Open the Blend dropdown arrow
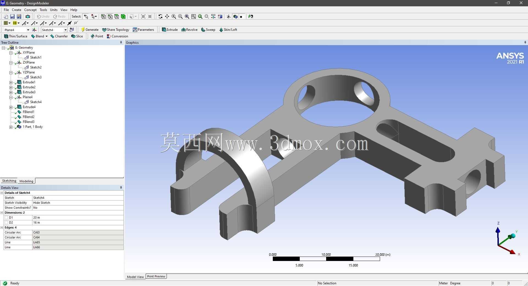 coord(46,36)
